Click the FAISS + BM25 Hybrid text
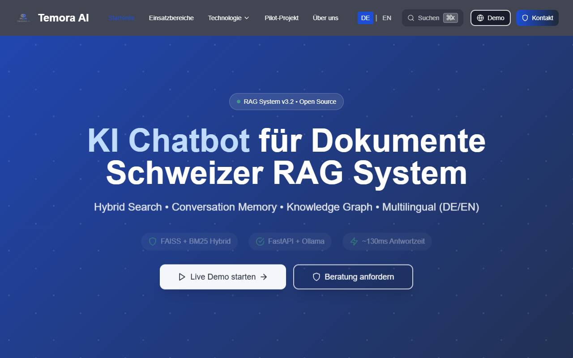This screenshot has width=573, height=358. 196,242
